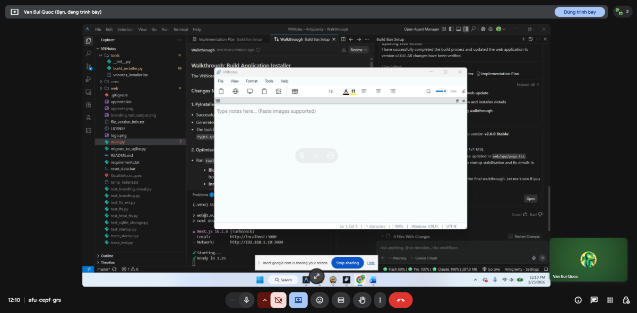Insert a table using the VNNotes table icon
Screen dimensions: 637x313
tap(295, 91)
